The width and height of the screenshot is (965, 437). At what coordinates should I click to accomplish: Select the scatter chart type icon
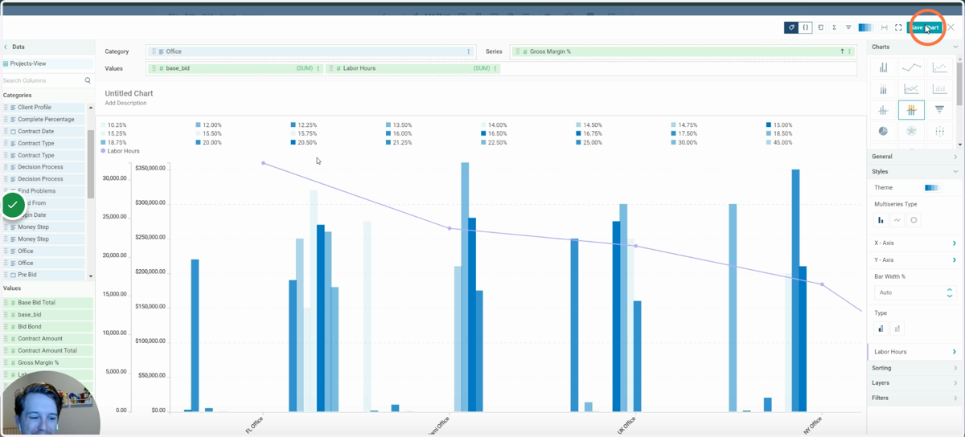(x=939, y=67)
